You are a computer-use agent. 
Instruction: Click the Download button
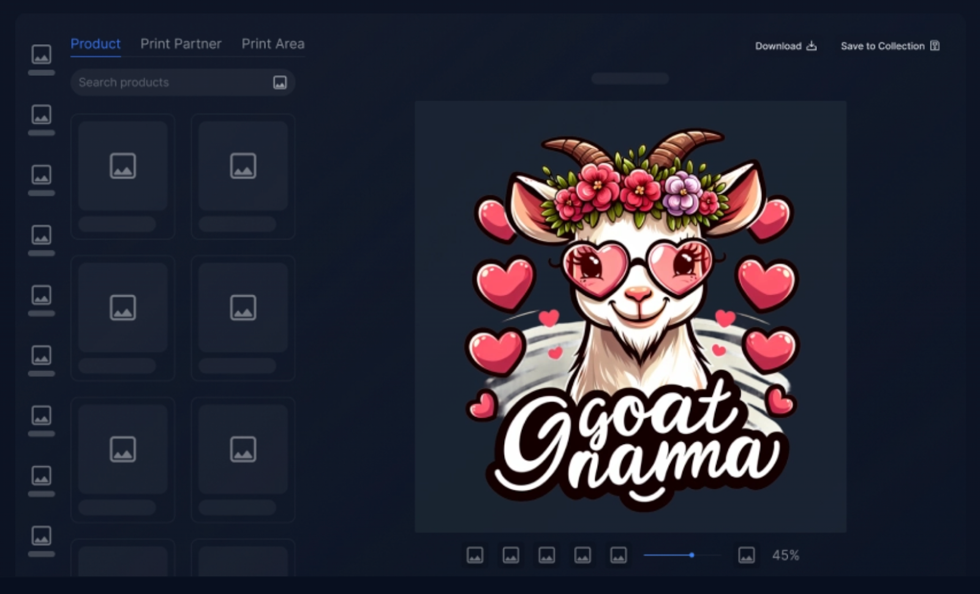pyautogui.click(x=786, y=46)
